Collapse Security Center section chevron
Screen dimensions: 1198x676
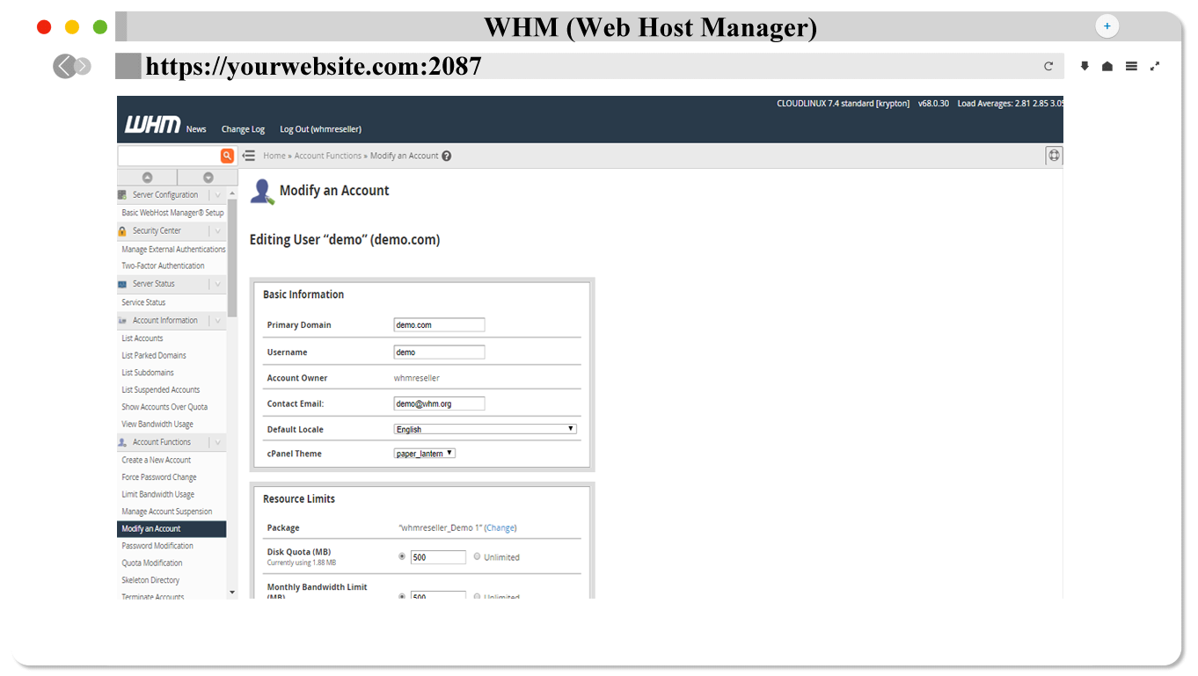click(217, 231)
